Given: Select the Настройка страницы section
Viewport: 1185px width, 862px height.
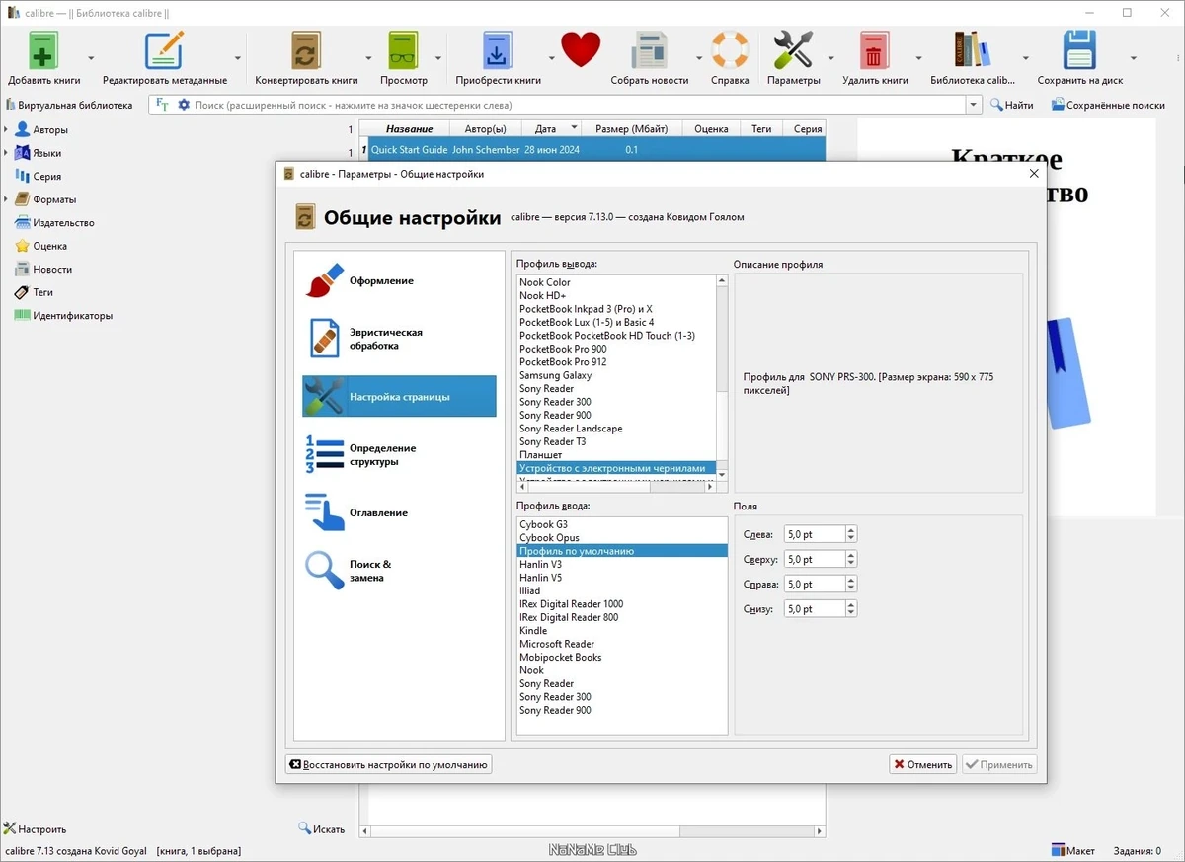Looking at the screenshot, I should tap(399, 396).
